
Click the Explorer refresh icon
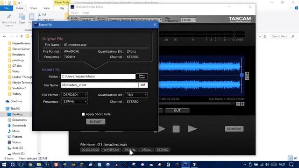[265, 36]
